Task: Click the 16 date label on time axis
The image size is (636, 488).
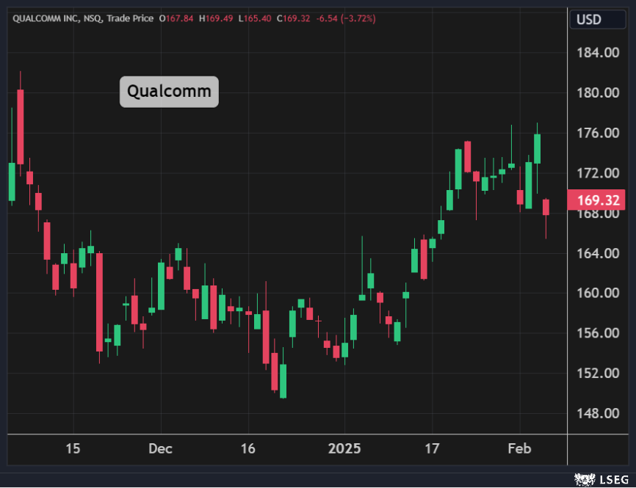Action: pyautogui.click(x=247, y=449)
